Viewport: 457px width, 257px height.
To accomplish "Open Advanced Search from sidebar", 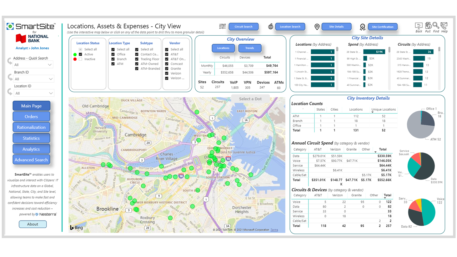I will pos(31,160).
